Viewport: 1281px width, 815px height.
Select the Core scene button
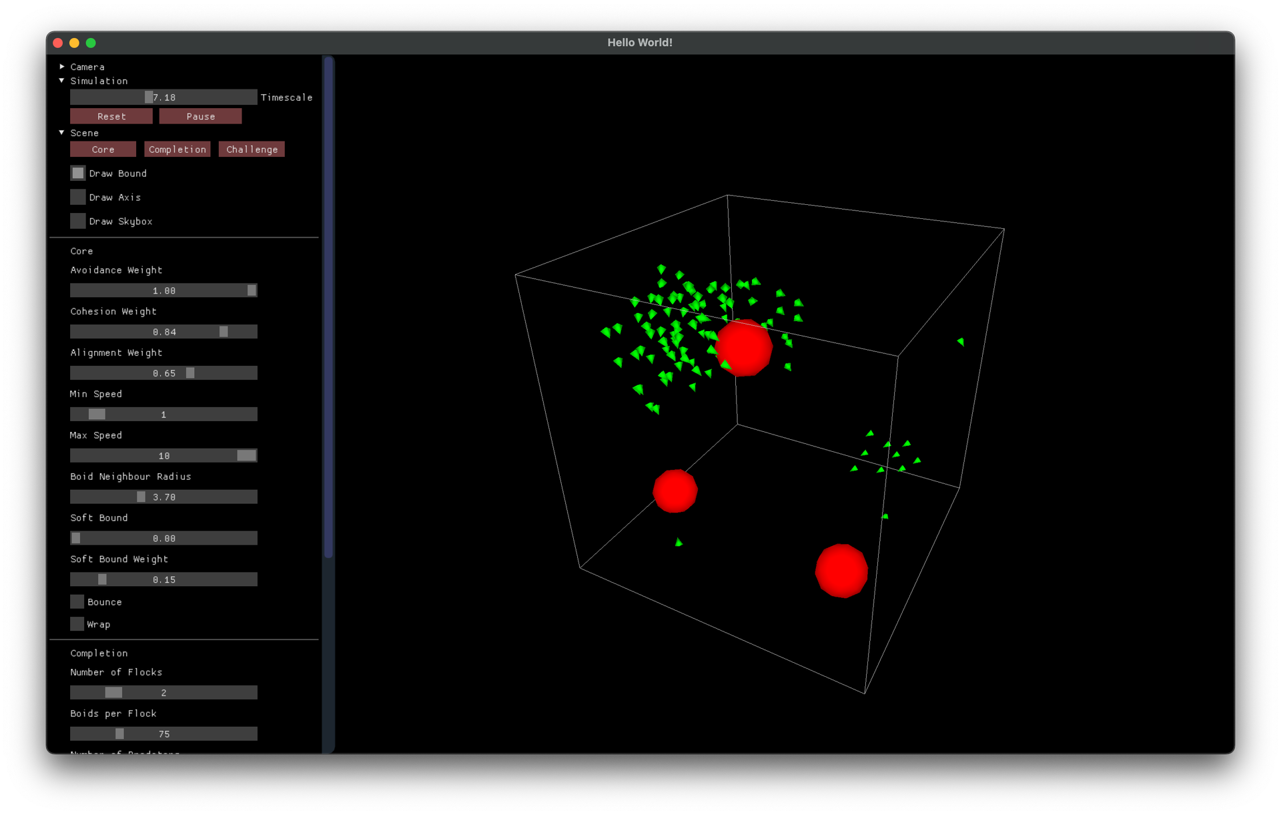pos(103,150)
